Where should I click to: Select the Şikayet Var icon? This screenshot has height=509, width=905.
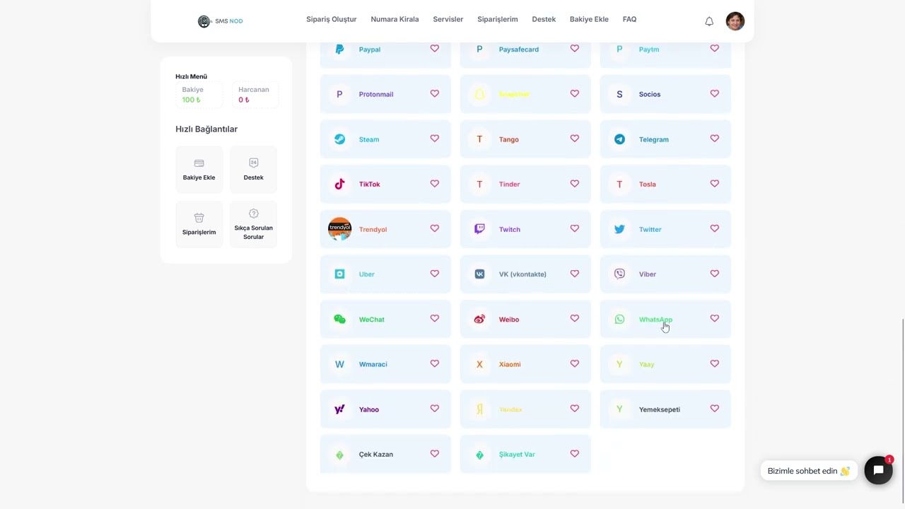[479, 455]
